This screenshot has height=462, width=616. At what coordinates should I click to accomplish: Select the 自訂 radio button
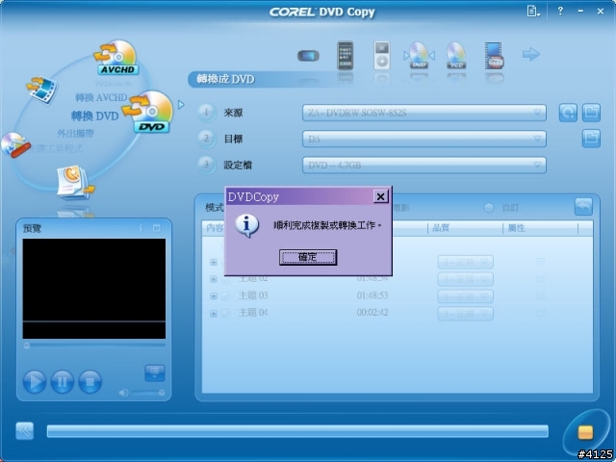[488, 208]
